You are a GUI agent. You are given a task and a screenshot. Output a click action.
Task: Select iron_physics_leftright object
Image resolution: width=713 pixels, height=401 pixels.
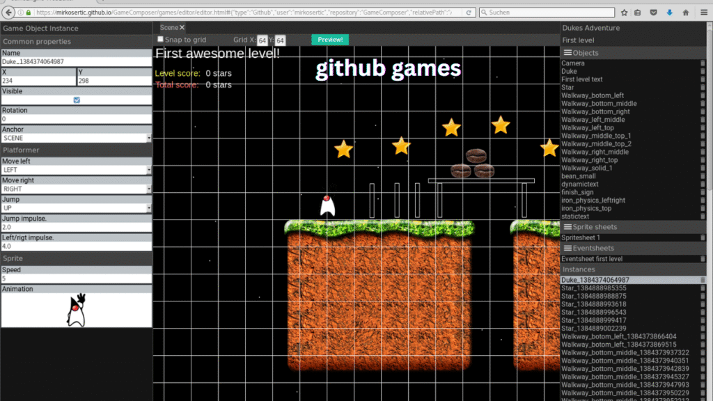point(593,200)
